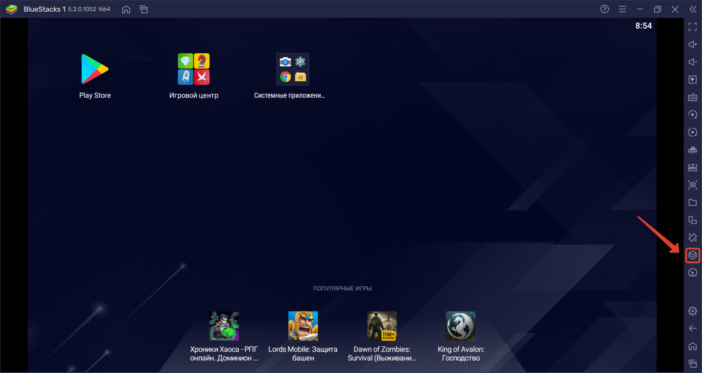The height and width of the screenshot is (373, 702).
Task: Click the ПОПУЛЯРНЫЕ ИГРЫ heading
Action: click(x=342, y=288)
